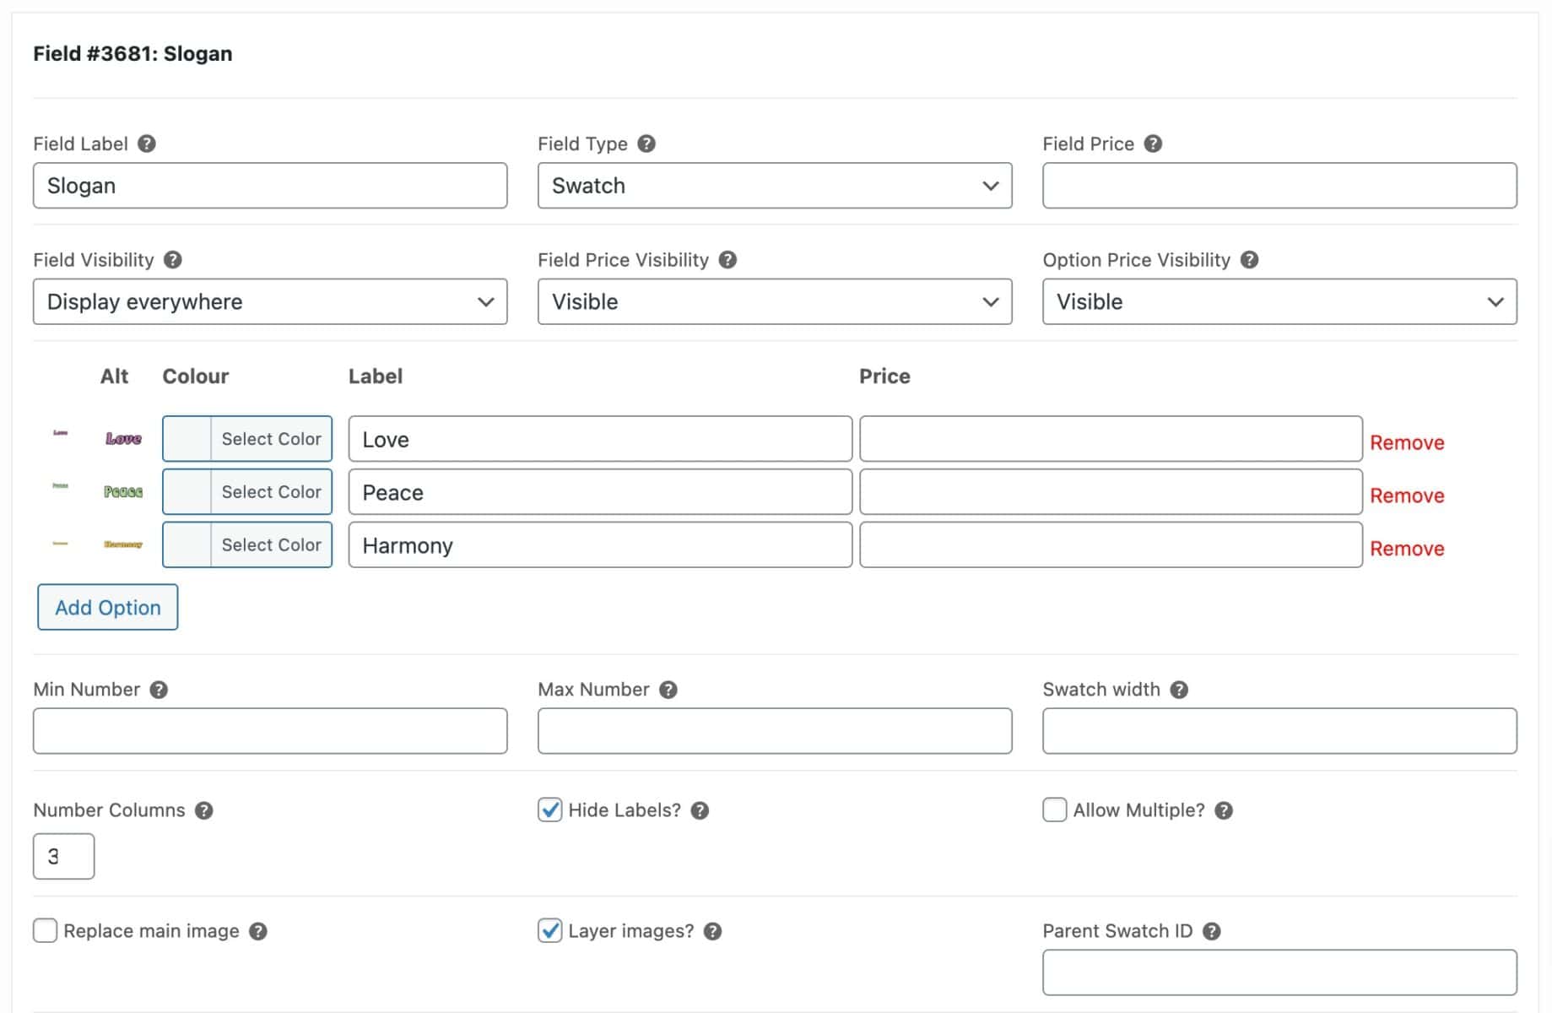Click the price field in Love row
This screenshot has width=1552, height=1013.
1111,438
